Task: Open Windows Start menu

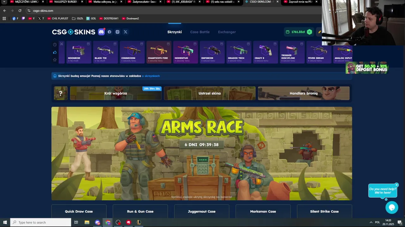Action: [5, 222]
